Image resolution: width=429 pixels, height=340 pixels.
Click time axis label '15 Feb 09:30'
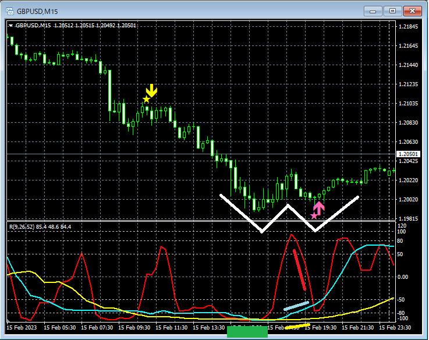coord(134,327)
